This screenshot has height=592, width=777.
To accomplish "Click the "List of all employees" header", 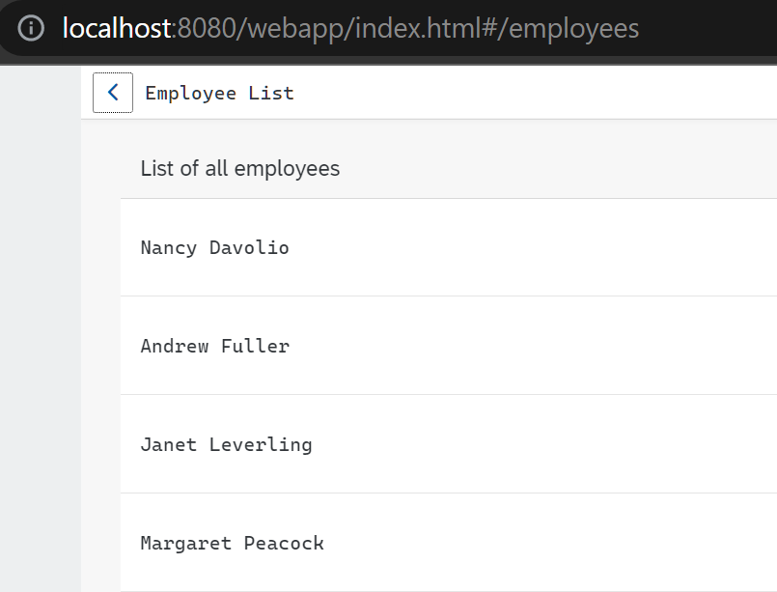I will [x=240, y=169].
